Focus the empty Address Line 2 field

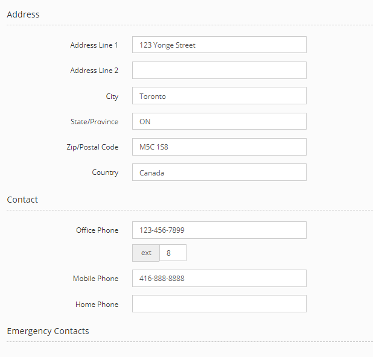coord(219,71)
